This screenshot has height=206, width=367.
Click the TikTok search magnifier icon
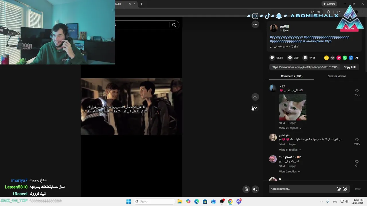(174, 25)
